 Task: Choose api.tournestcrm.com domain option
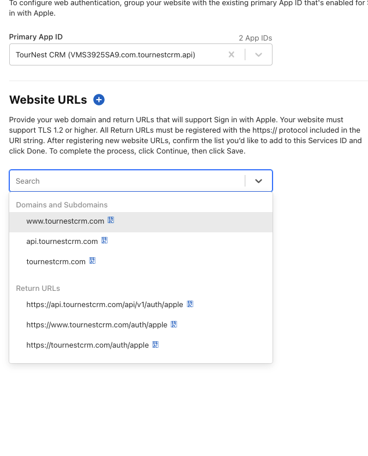[x=62, y=241]
